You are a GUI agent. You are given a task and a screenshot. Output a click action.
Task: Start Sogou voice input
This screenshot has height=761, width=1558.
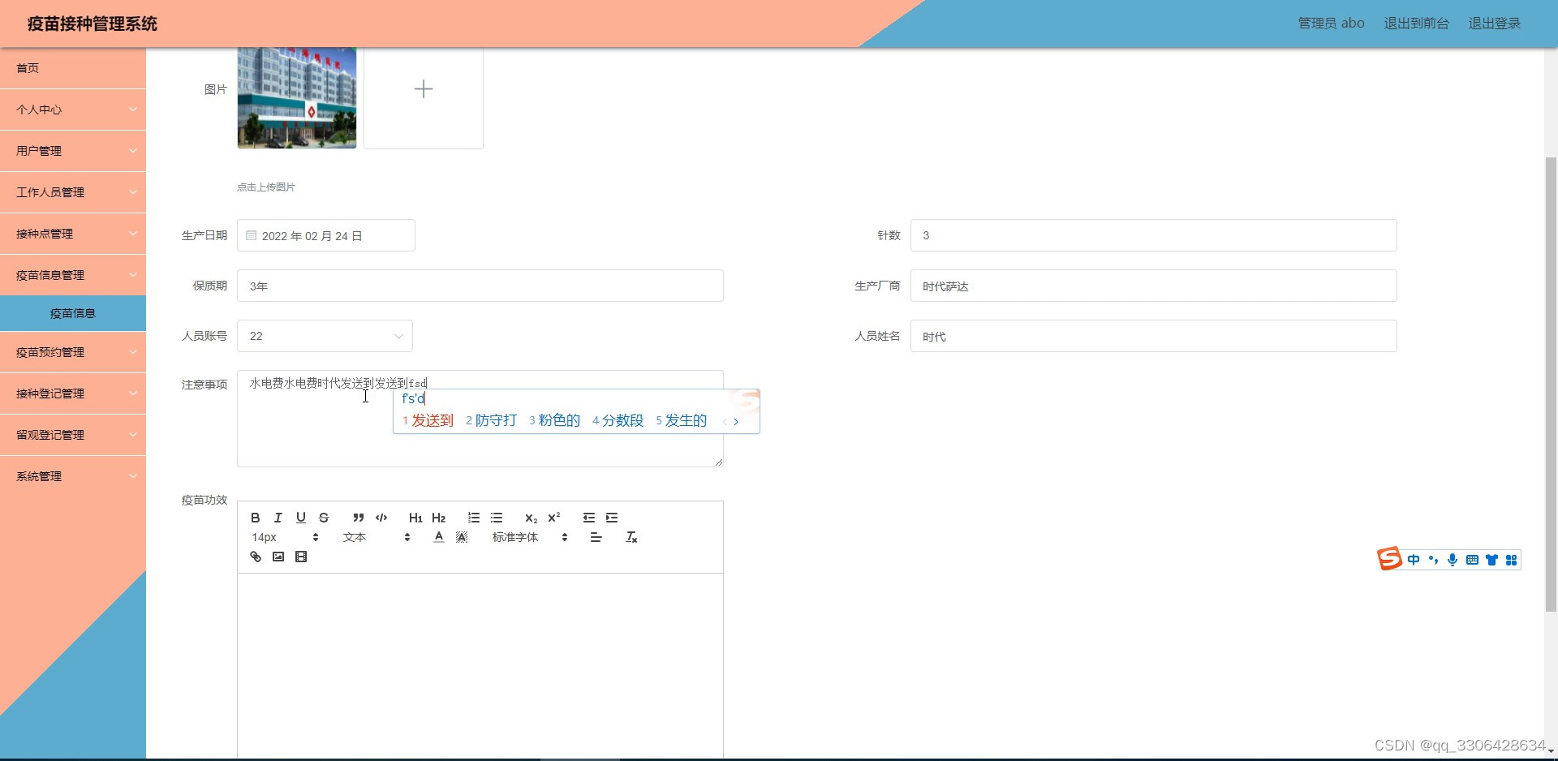[1453, 560]
